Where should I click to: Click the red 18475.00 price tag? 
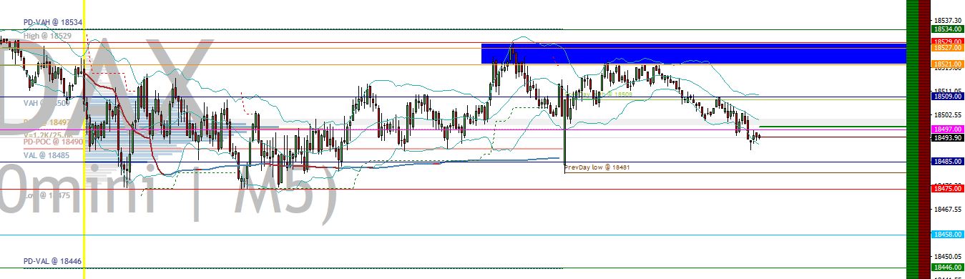pyautogui.click(x=947, y=188)
